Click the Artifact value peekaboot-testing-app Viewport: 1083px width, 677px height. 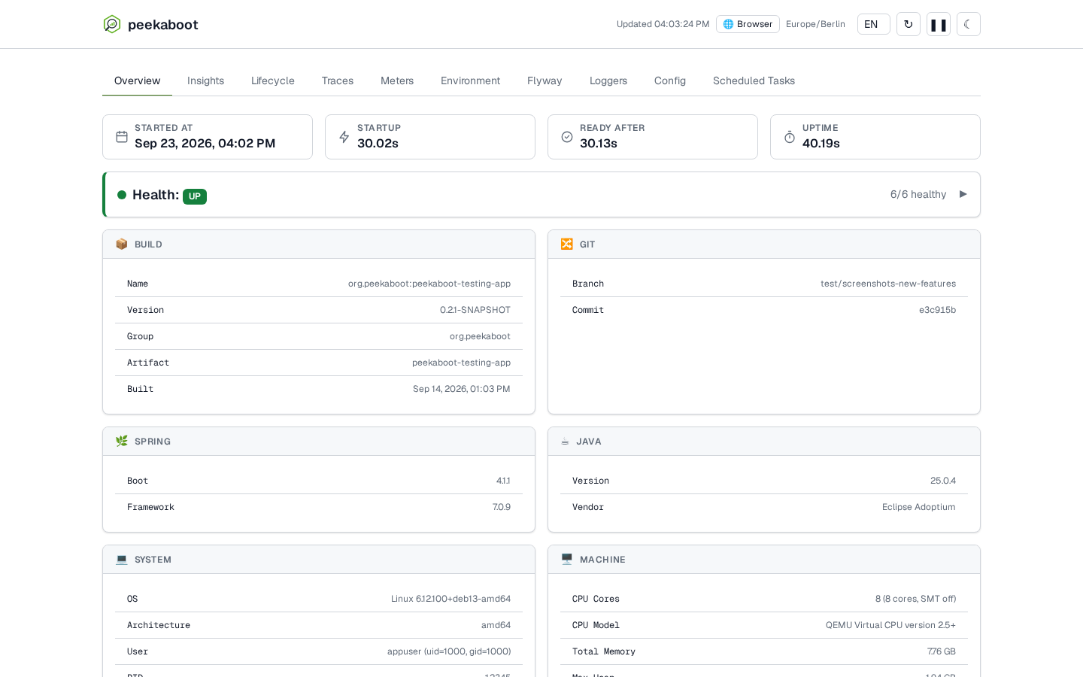coord(461,363)
